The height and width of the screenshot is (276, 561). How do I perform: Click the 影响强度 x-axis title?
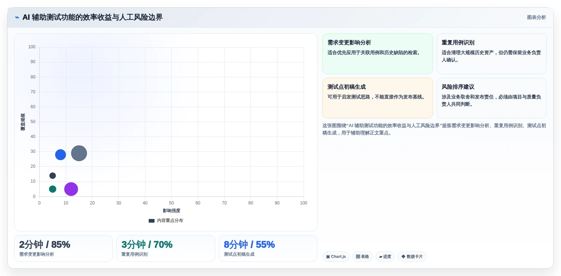(172, 211)
